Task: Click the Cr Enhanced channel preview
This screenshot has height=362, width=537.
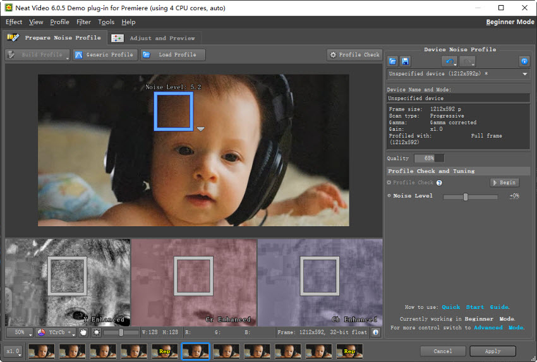Action: tap(194, 282)
